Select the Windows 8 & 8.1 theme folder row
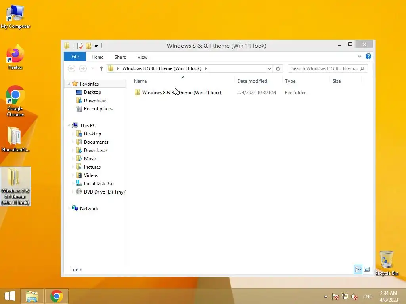This screenshot has width=406, height=304. [220, 93]
